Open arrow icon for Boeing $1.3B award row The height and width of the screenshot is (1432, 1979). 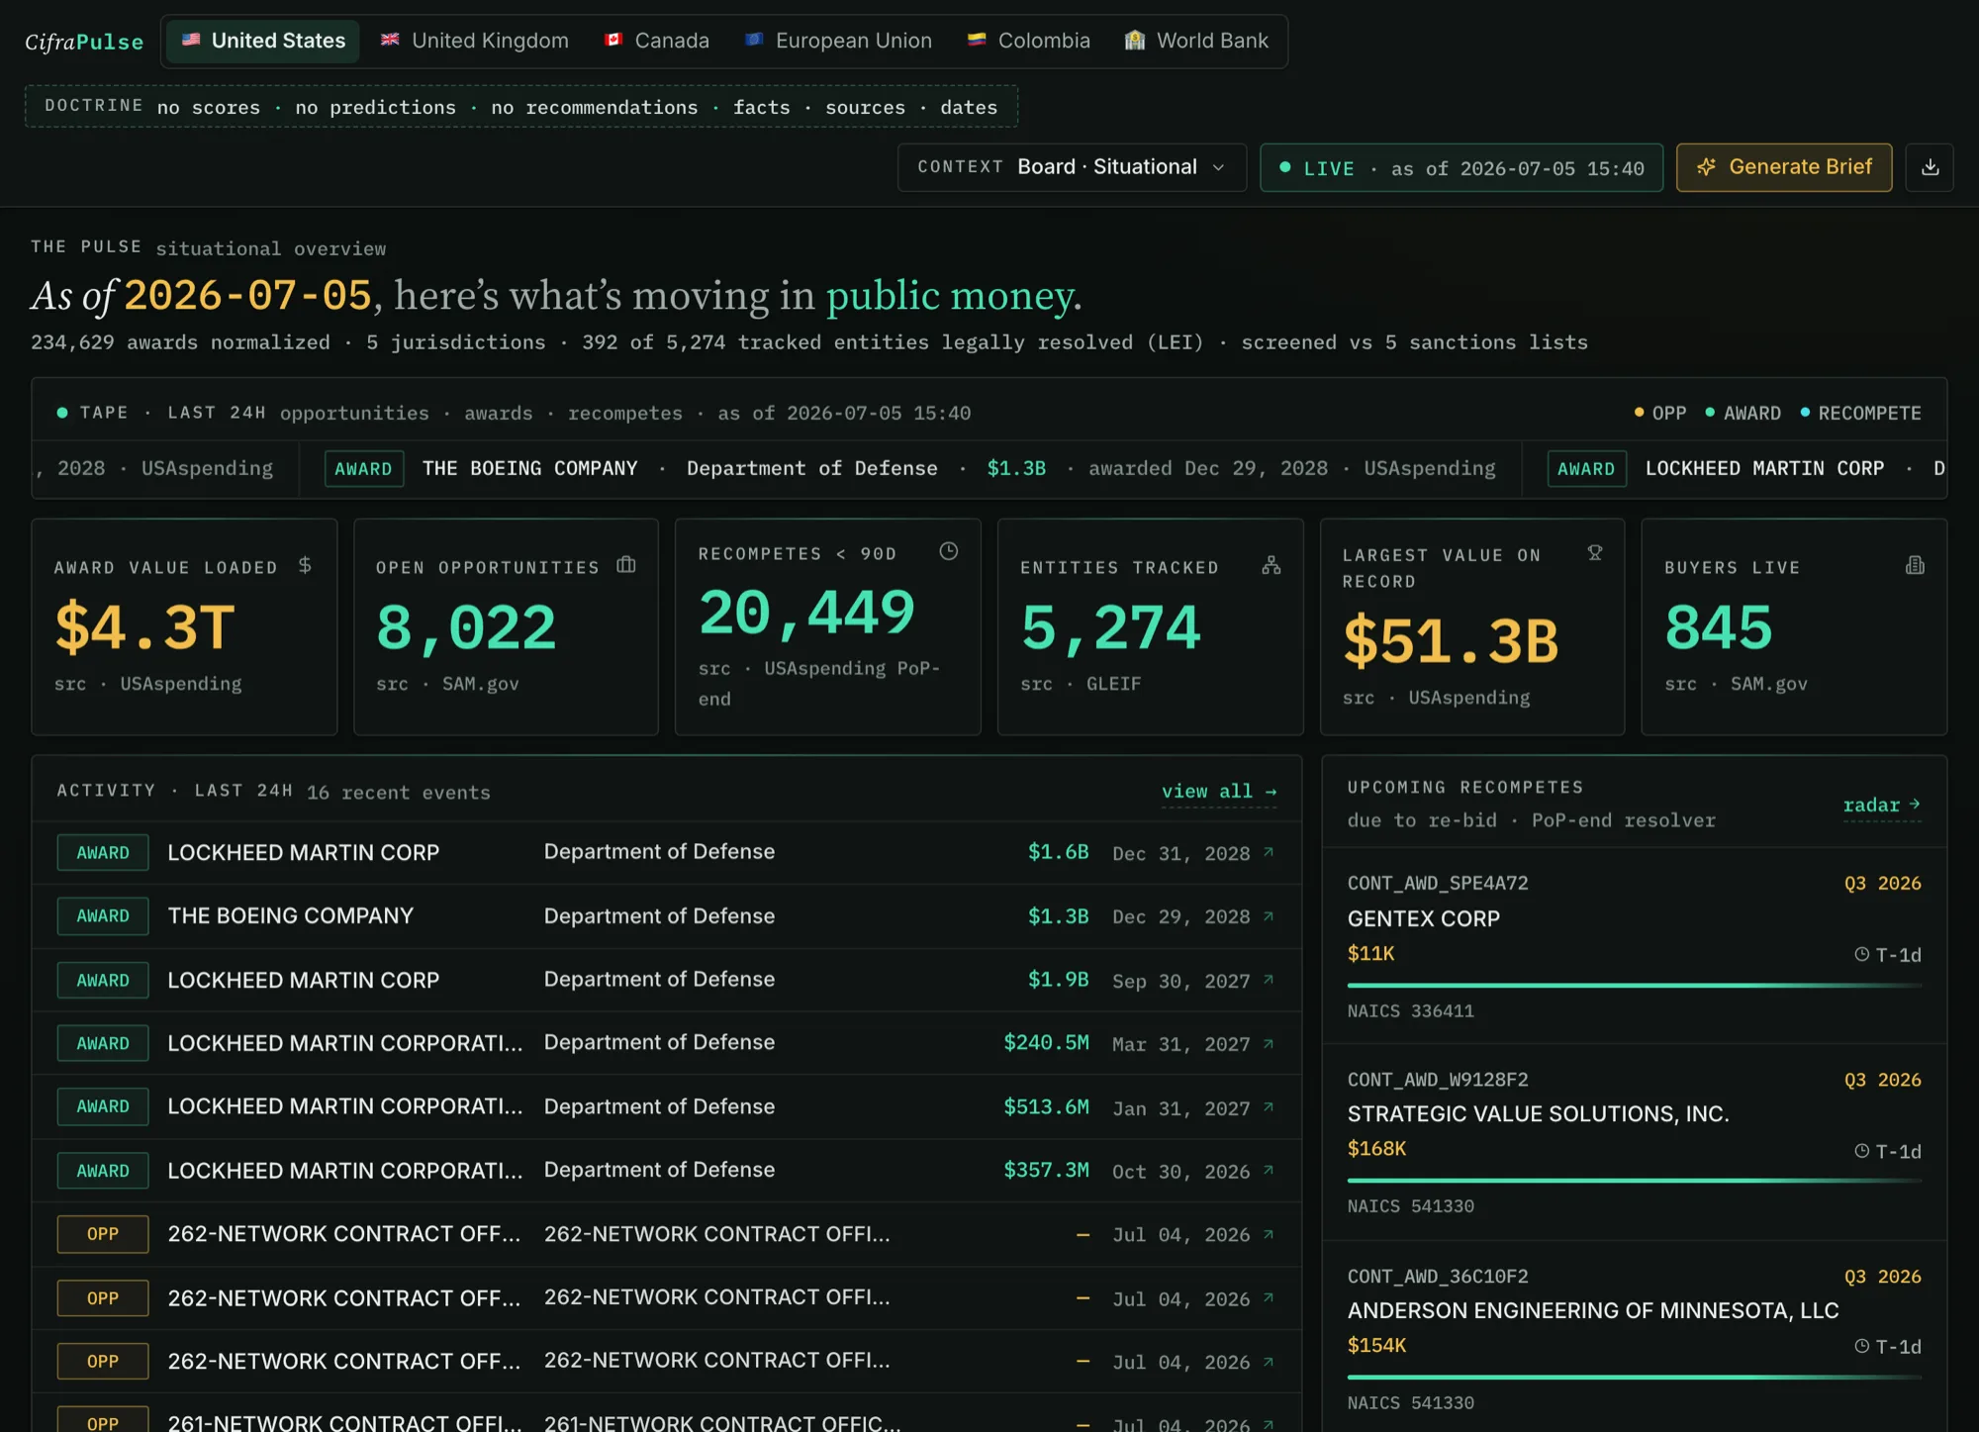click(x=1269, y=916)
